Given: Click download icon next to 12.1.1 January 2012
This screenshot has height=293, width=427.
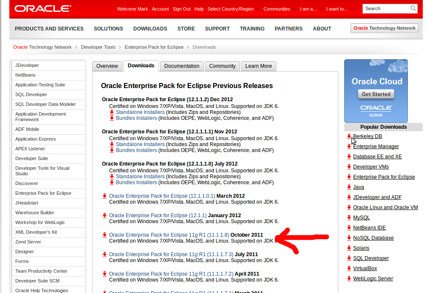Looking at the screenshot, I should click(x=104, y=216).
